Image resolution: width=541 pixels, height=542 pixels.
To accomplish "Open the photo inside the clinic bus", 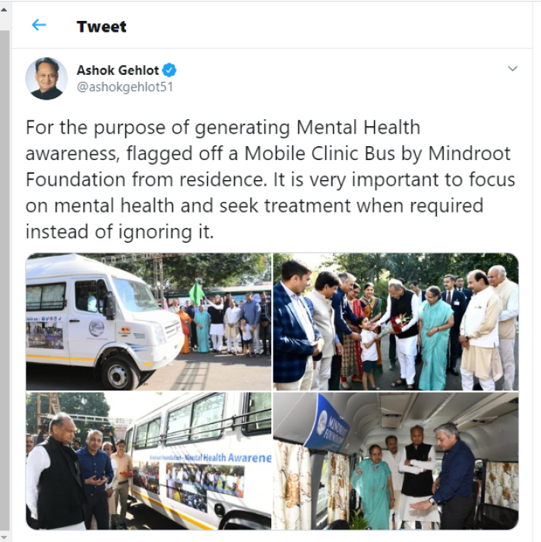I will click(x=396, y=461).
